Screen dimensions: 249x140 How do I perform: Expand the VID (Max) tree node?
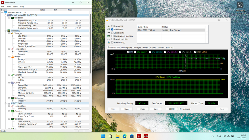pos(12,36)
